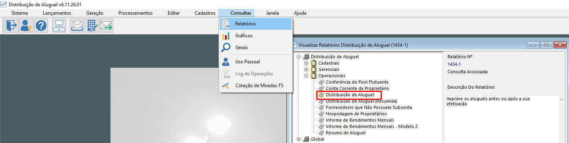
Task: Expand the Gerenciais tree node
Action: coord(306,69)
